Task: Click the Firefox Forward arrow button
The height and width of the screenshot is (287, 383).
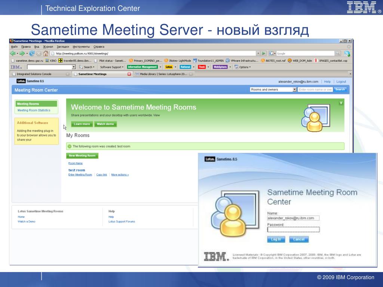Action: 22,53
